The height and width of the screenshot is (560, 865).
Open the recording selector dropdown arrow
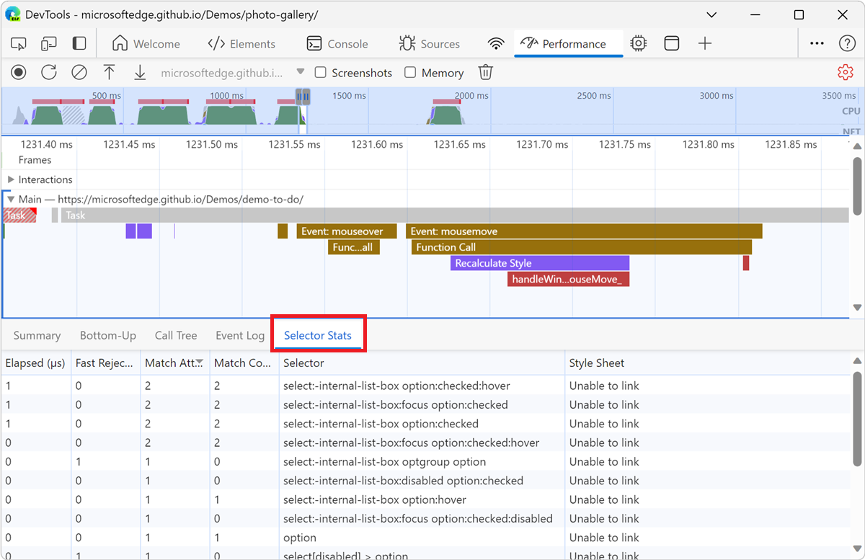coord(301,72)
